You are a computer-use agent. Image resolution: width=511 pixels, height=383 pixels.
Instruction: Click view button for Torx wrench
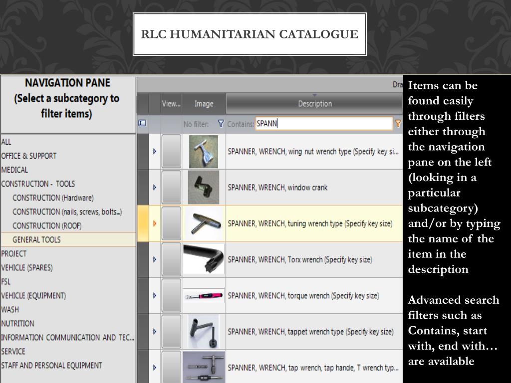tap(172, 259)
